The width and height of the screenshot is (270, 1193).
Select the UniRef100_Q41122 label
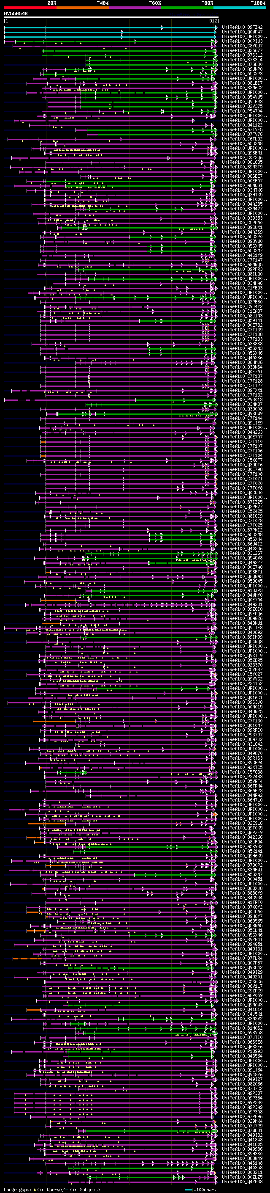click(x=242, y=125)
